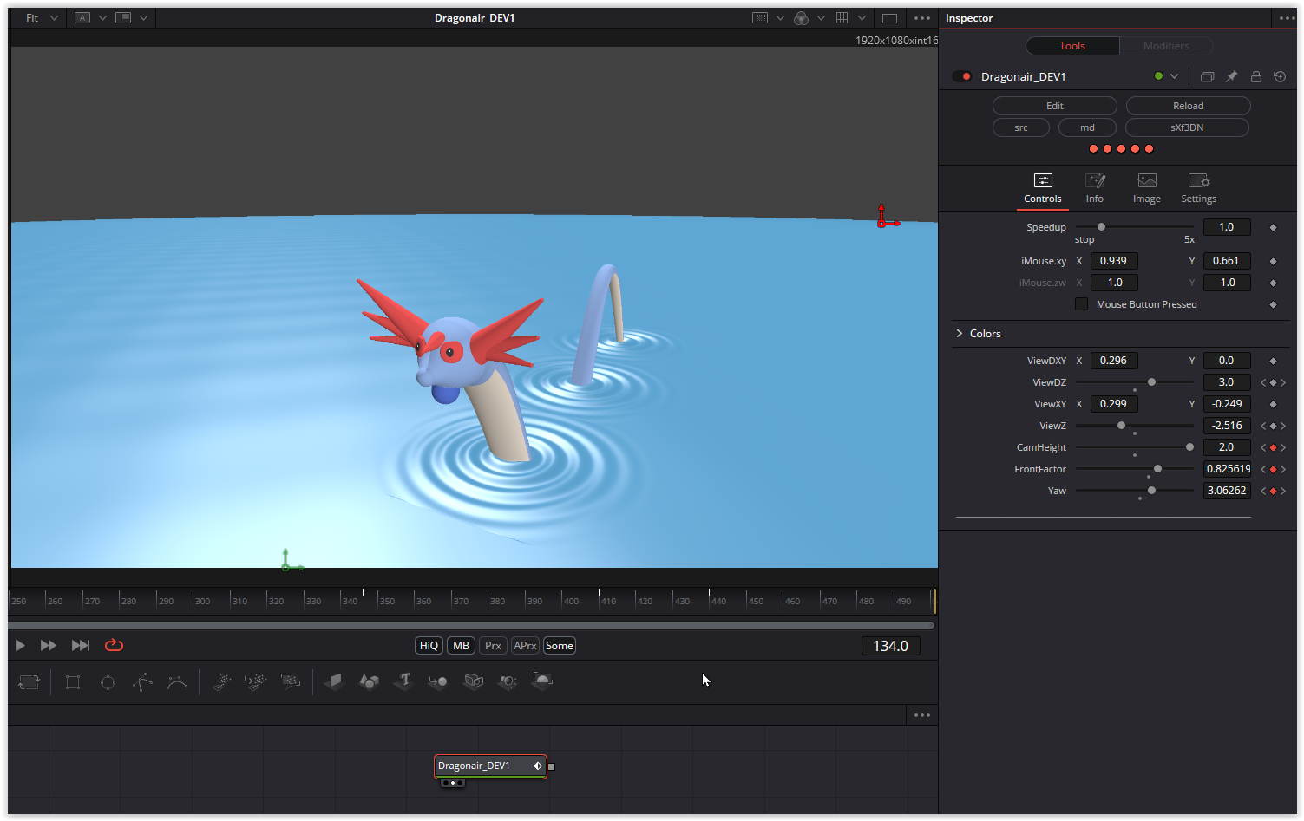Screen dimensions: 1304x821
Task: Add a Spot Light node
Action: 508,682
